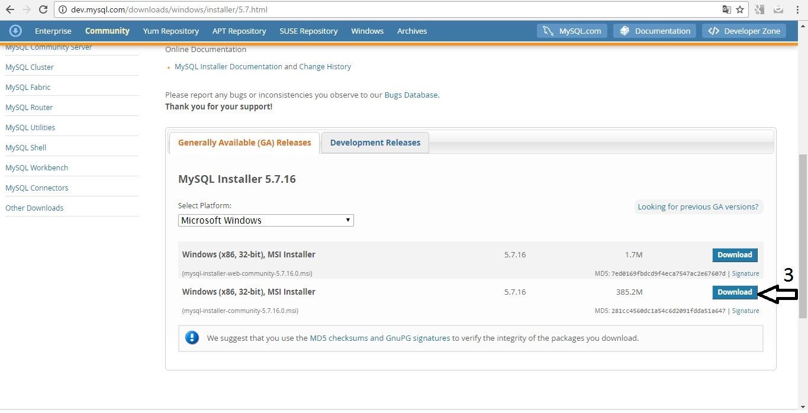Open the Bugs Database link
Viewport: 808px width, 413px height.
click(x=411, y=95)
